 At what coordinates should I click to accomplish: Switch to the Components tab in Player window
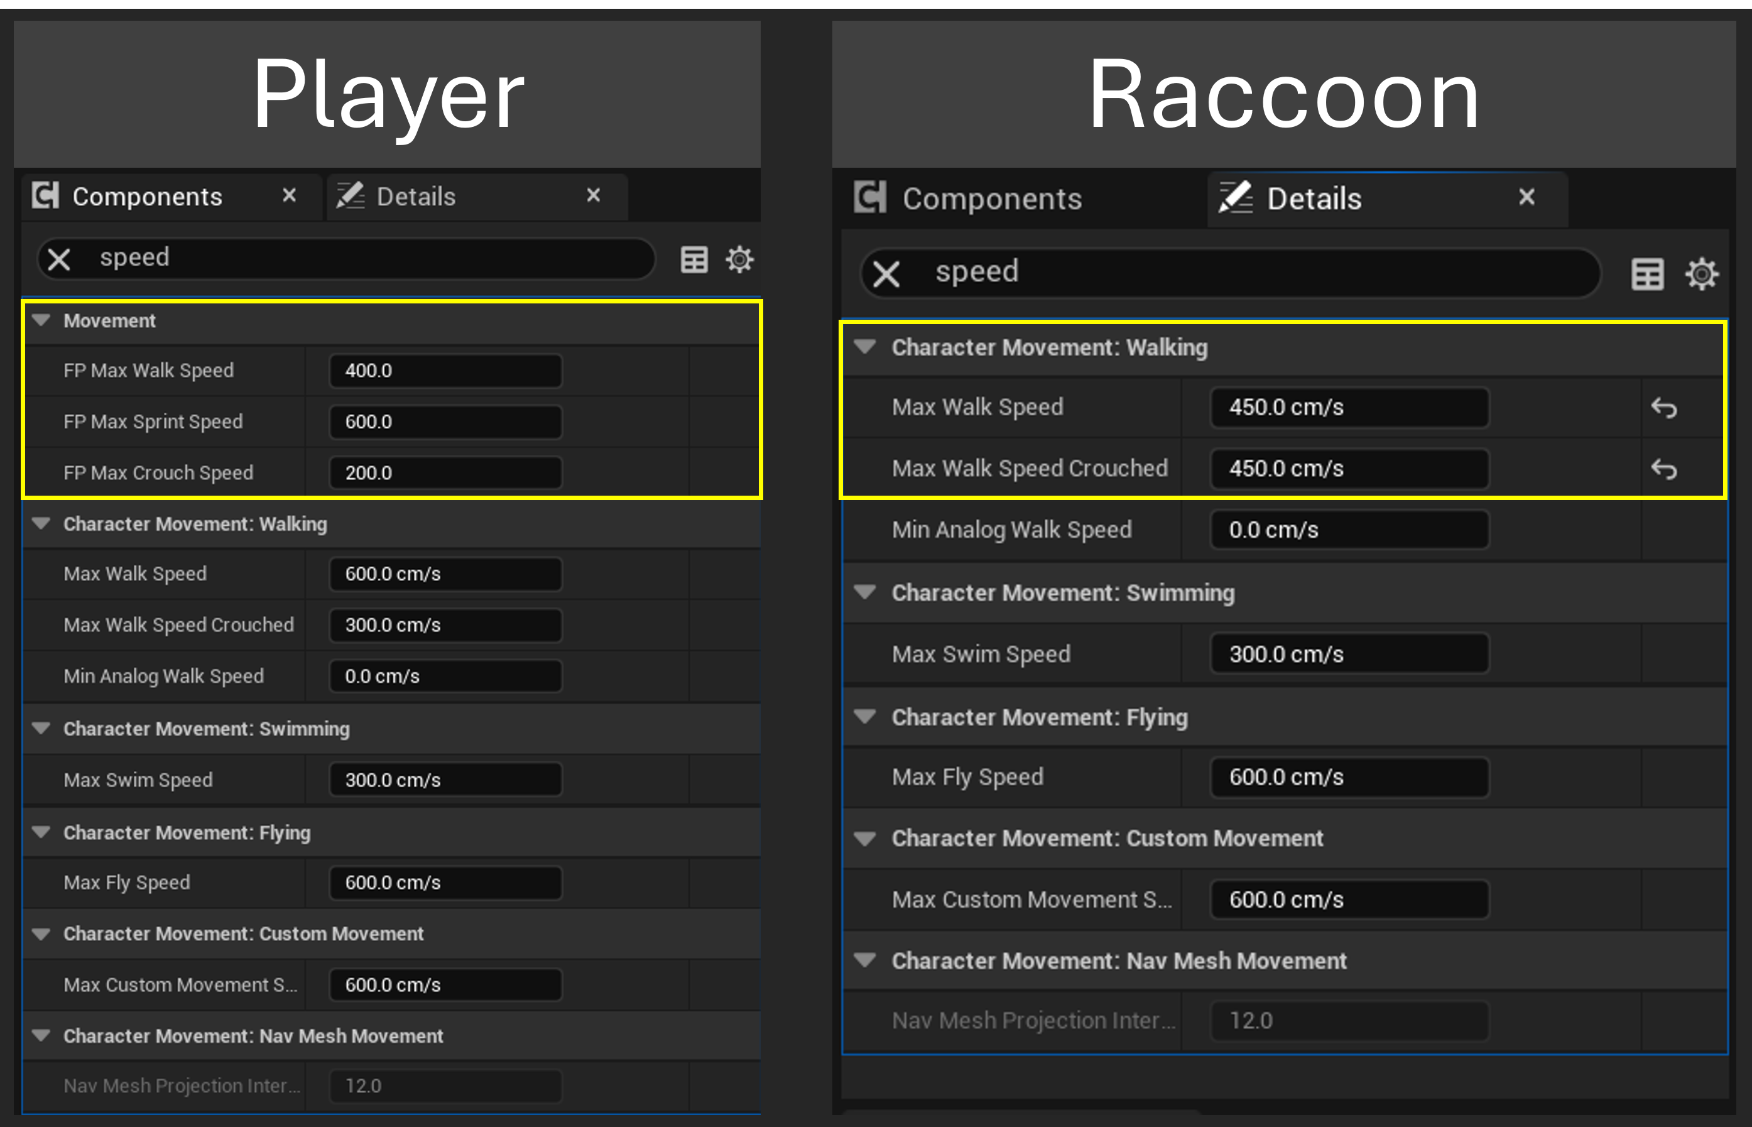tap(146, 196)
